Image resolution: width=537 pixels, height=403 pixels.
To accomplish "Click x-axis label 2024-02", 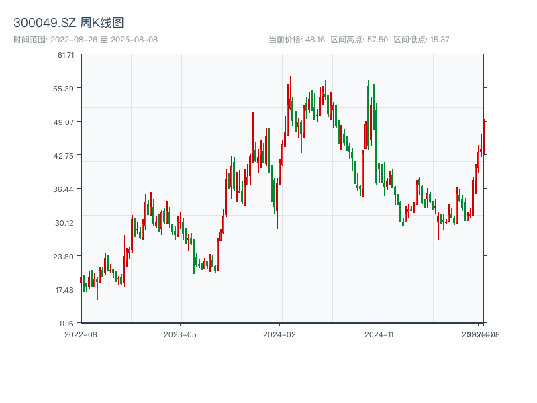I will tap(279, 334).
